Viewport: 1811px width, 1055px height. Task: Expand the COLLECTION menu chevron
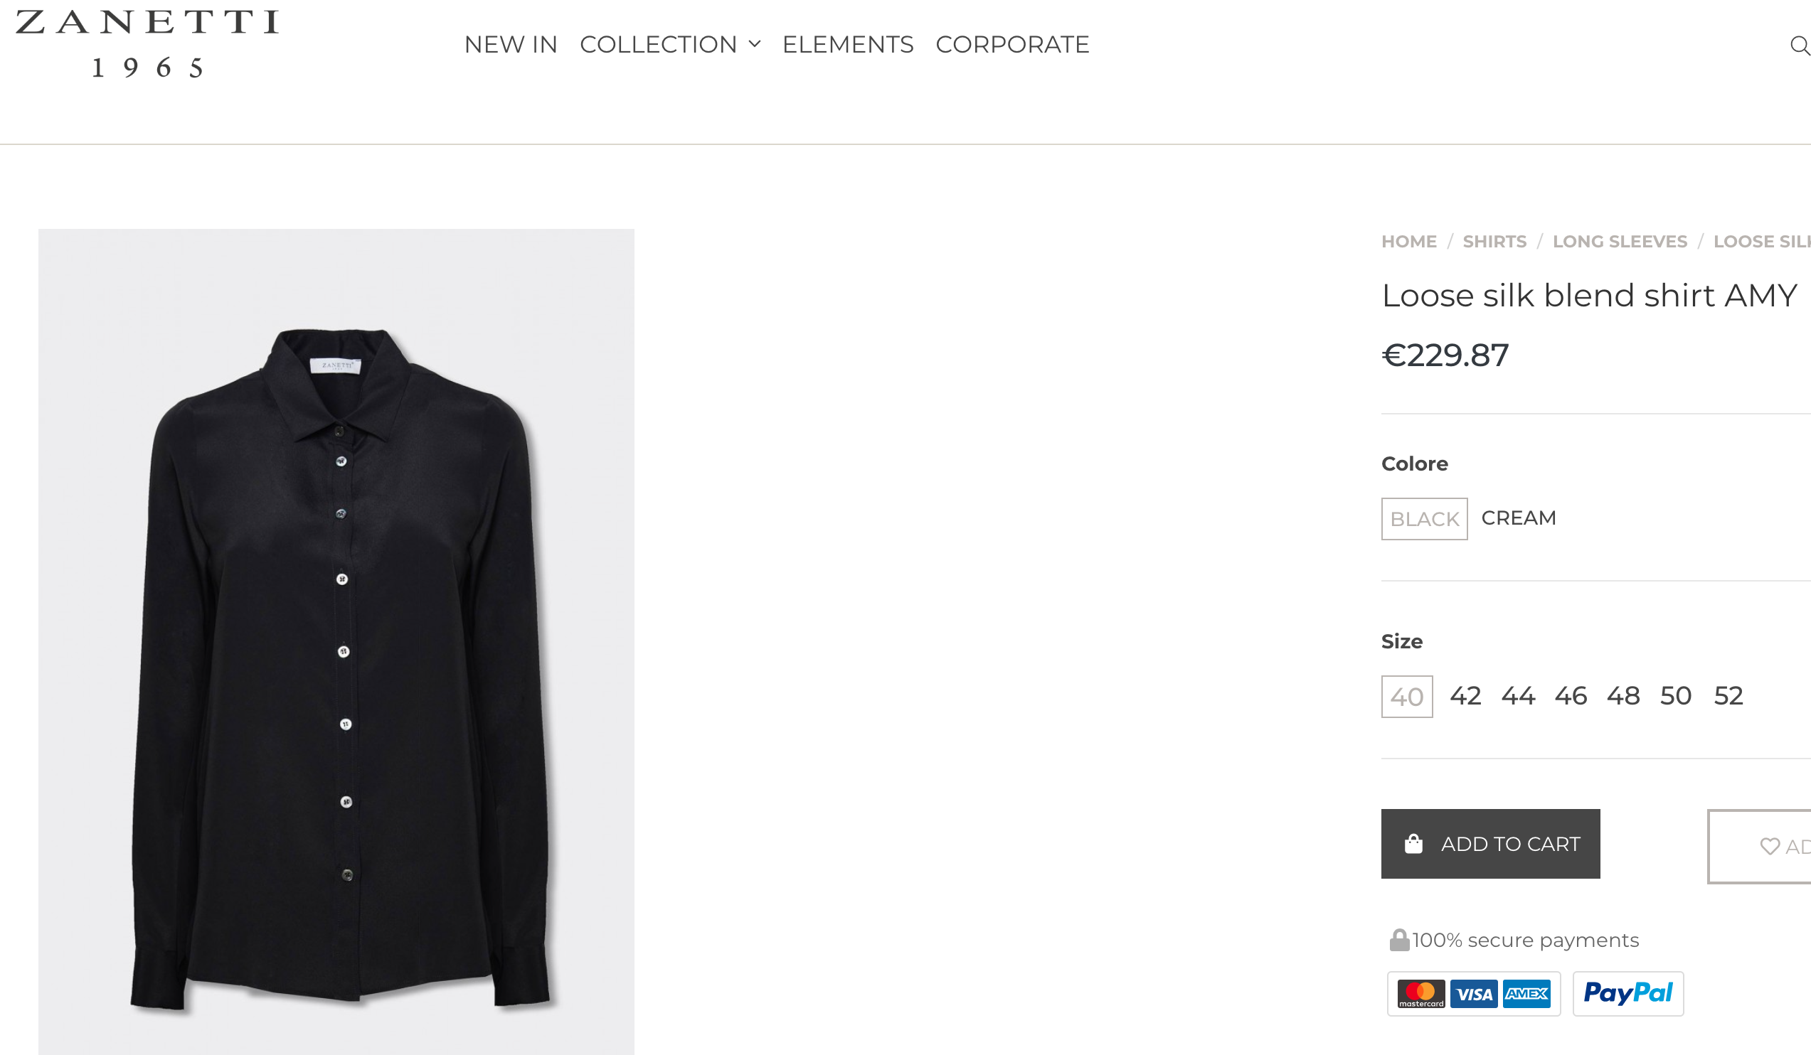[755, 45]
